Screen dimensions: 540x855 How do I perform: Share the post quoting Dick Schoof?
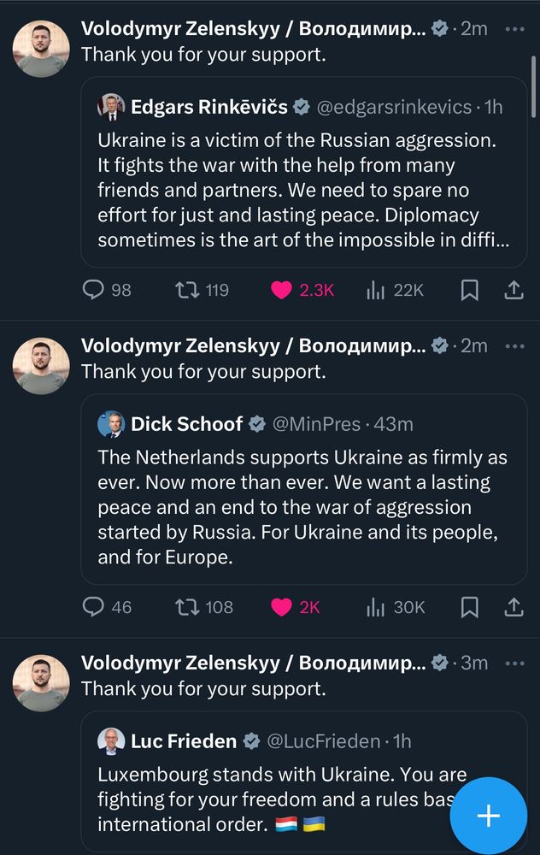pyautogui.click(x=514, y=607)
